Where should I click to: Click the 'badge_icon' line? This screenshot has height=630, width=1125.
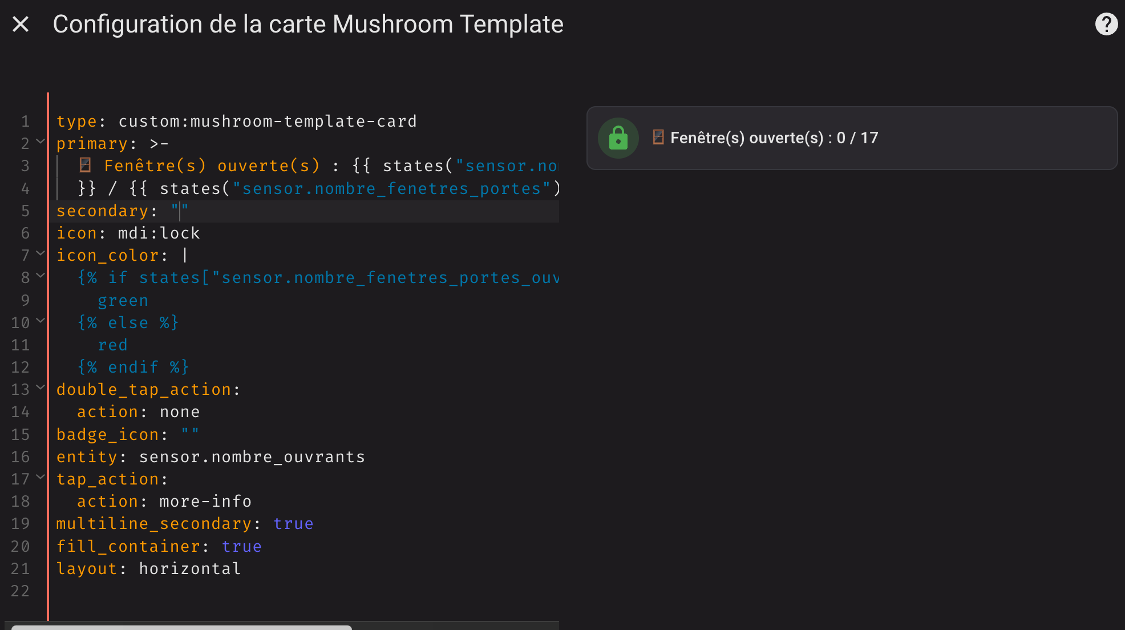[128, 435]
